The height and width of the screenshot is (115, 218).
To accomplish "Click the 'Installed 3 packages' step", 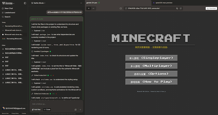I will pos(41,51).
